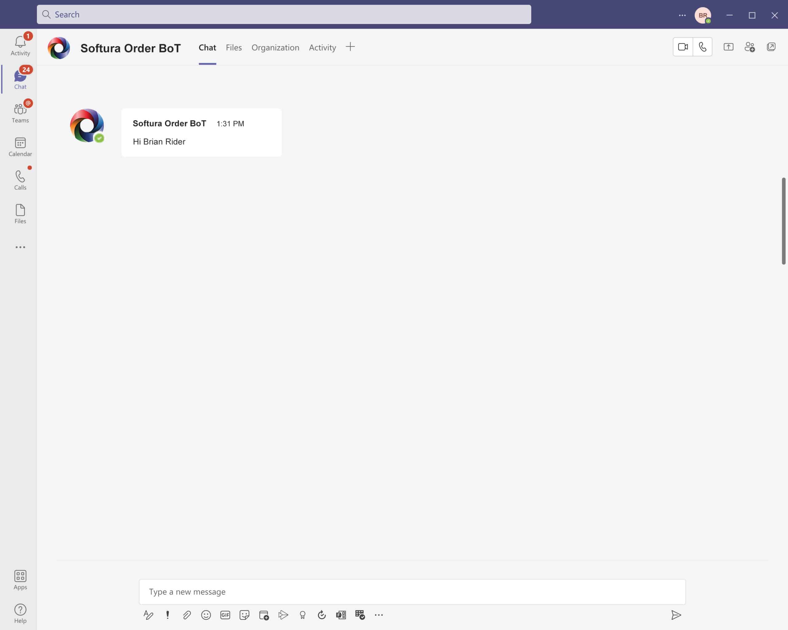Click the Chat tab in conversation
Image resolution: width=788 pixels, height=630 pixels.
[206, 47]
